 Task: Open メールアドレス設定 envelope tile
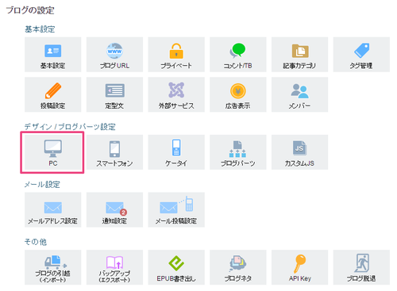point(53,210)
